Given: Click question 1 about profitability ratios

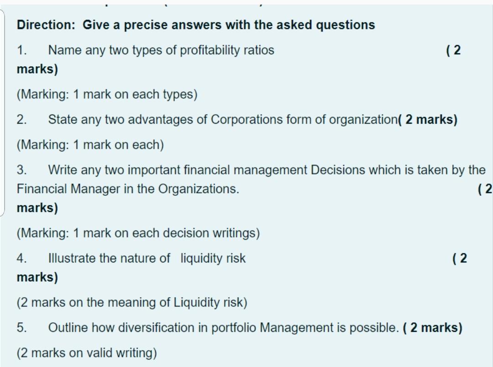Looking at the screenshot, I should pyautogui.click(x=145, y=50).
